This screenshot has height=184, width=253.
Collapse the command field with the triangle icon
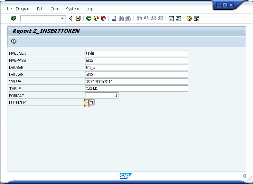[71, 19]
